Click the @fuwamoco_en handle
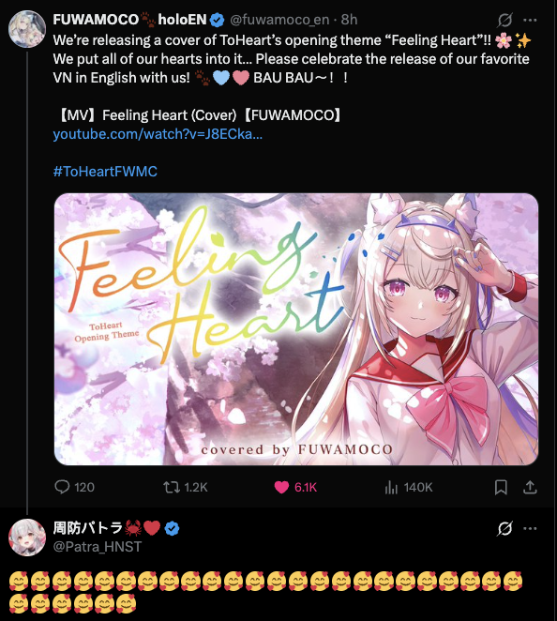 (x=279, y=20)
